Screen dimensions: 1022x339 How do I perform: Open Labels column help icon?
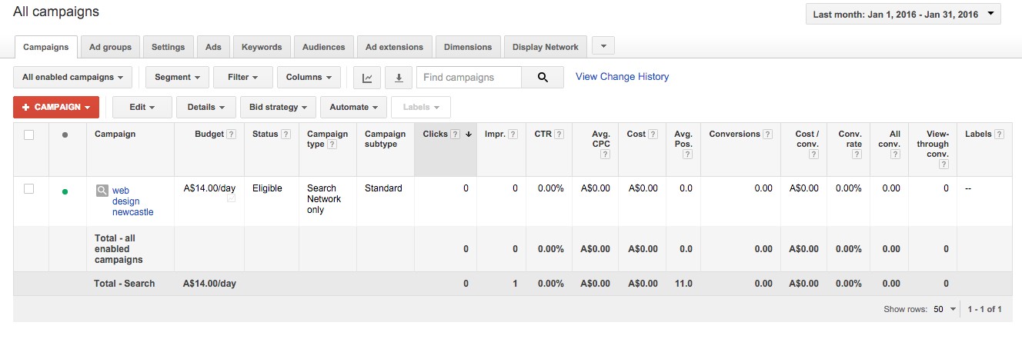coord(1000,135)
